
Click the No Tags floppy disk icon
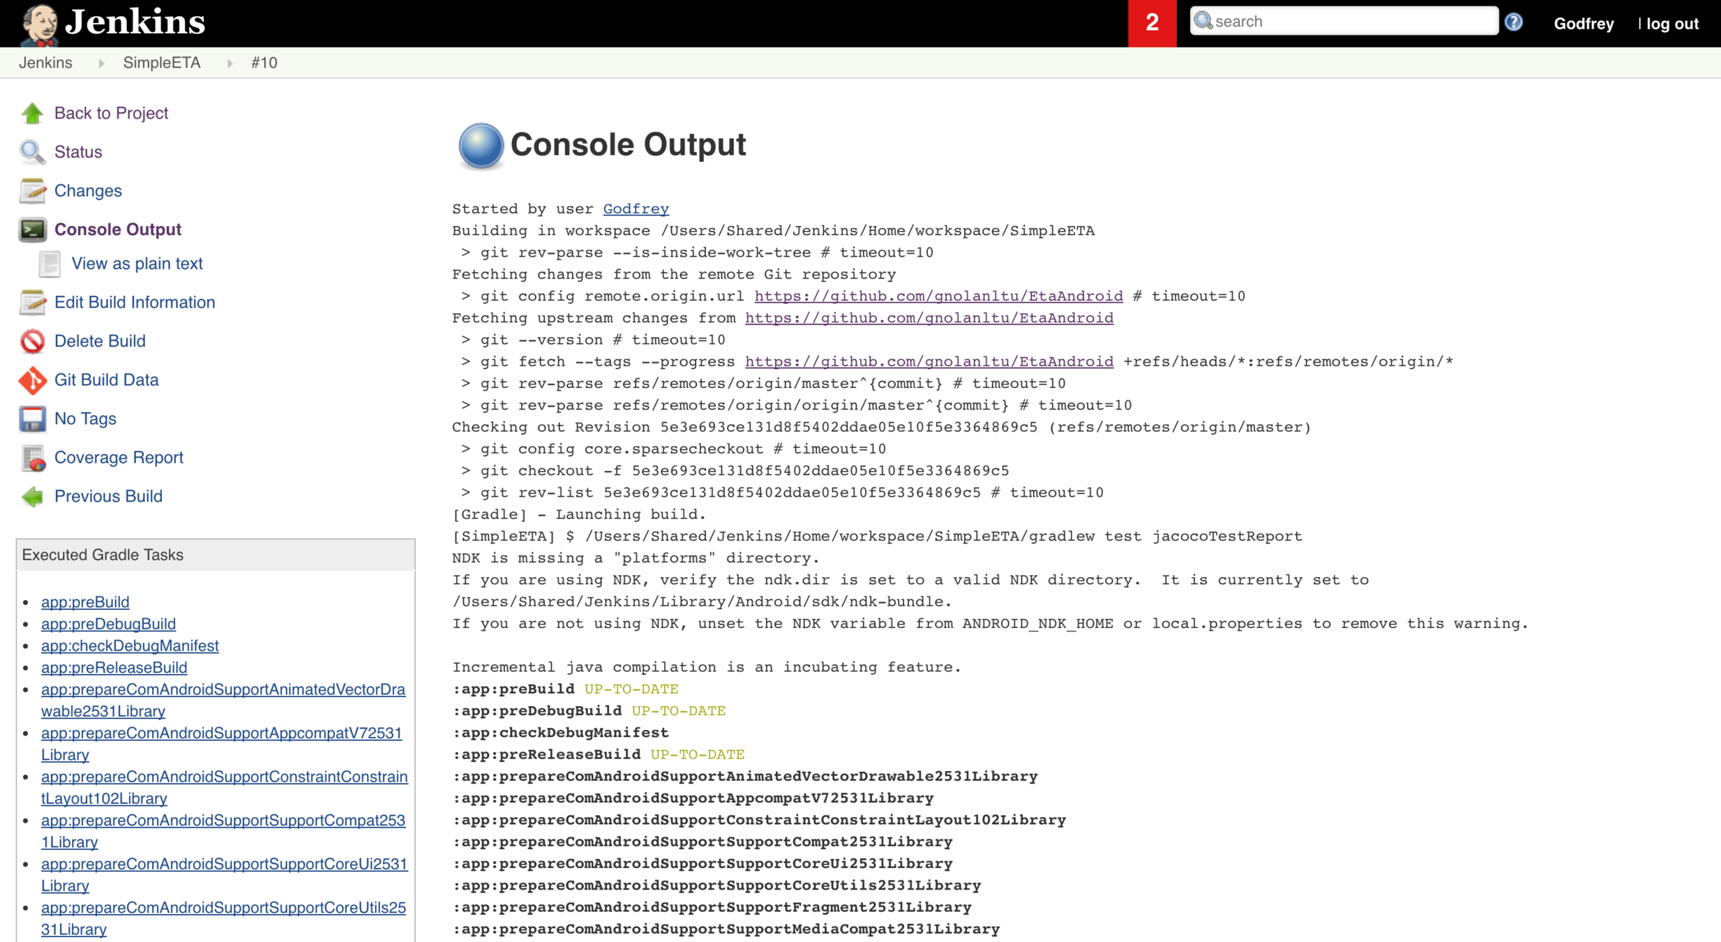coord(32,419)
